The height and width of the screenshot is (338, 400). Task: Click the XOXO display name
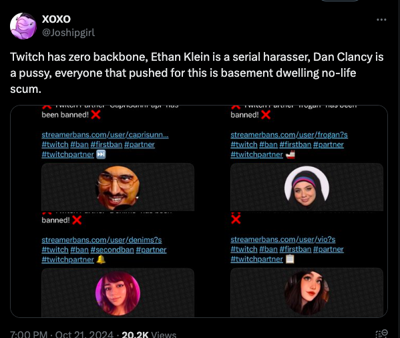click(x=56, y=19)
